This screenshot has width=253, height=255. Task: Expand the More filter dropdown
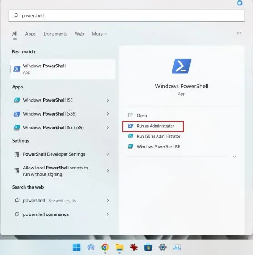(x=100, y=34)
